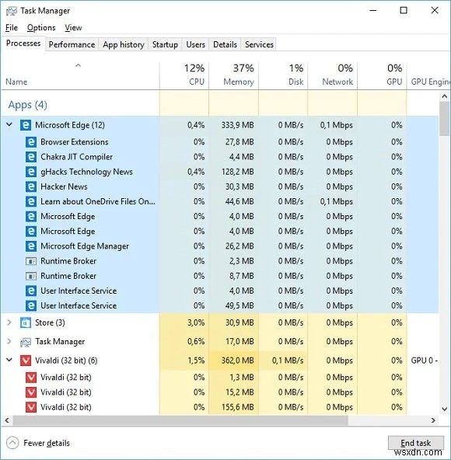The image size is (451, 460).
Task: Select the Microsoft Edge Manager row name
Action: tap(85, 246)
